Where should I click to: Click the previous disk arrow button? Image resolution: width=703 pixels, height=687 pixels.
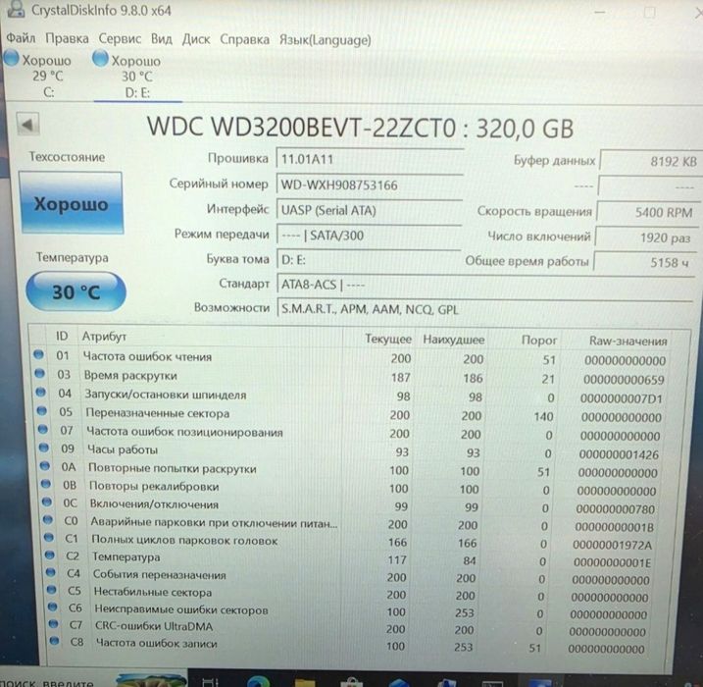click(27, 125)
